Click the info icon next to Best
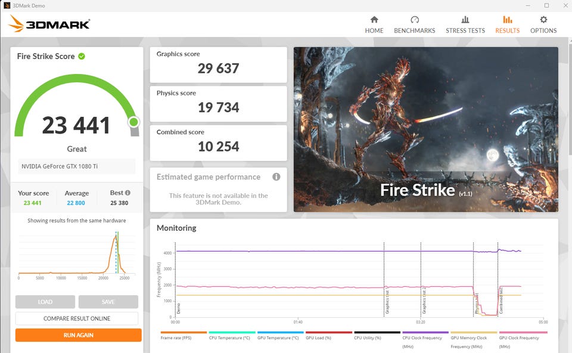 (128, 193)
